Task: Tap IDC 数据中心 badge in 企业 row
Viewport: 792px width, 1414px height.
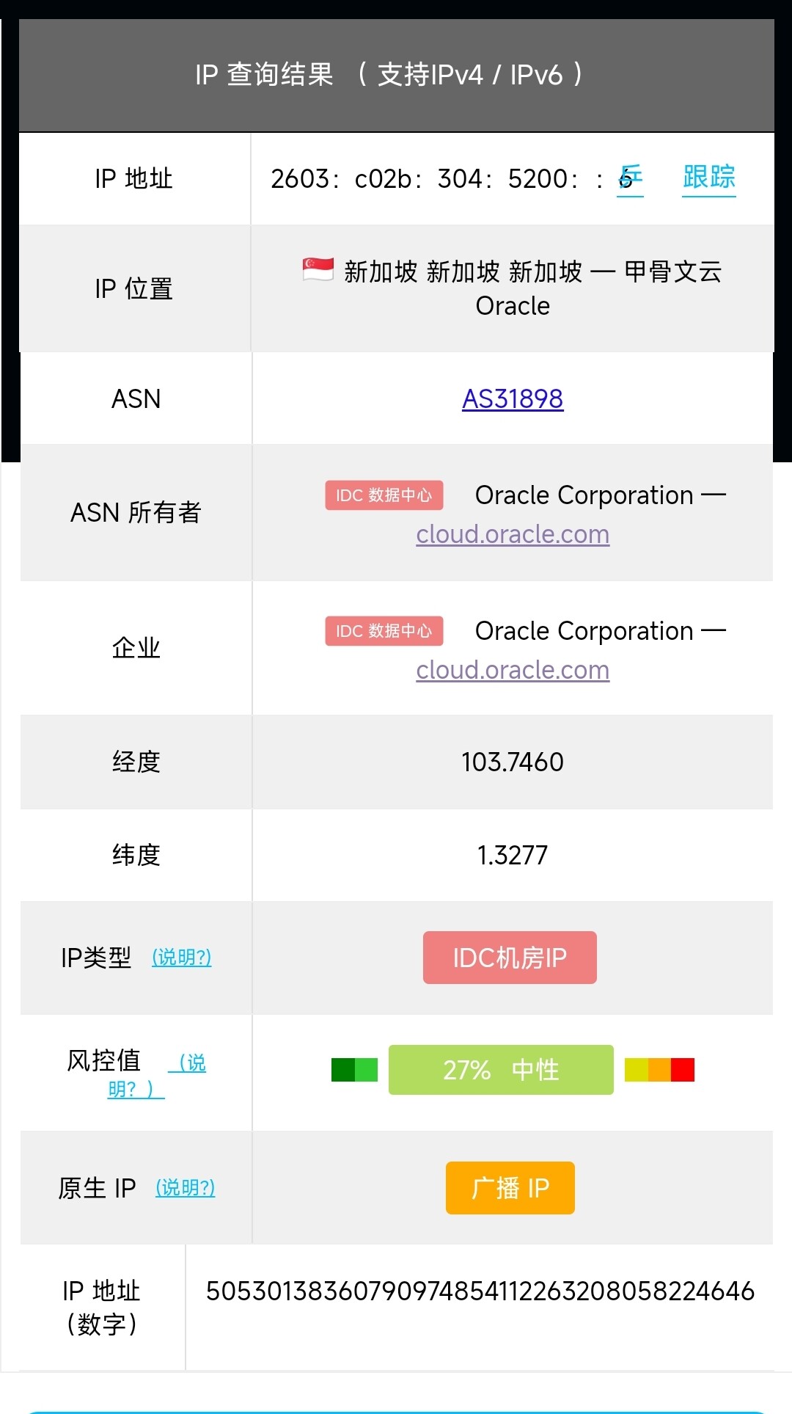Action: (384, 631)
